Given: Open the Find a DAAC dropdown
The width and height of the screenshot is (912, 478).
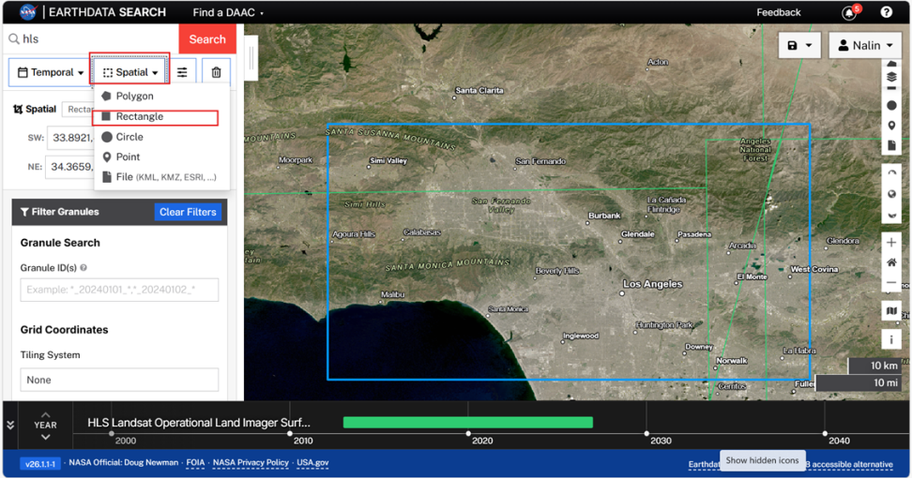Looking at the screenshot, I should pyautogui.click(x=228, y=12).
